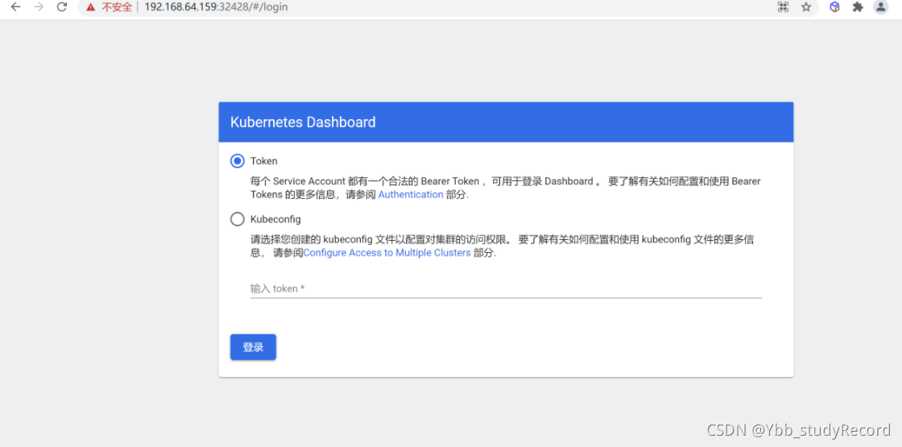Select the Kubeconfig radio button
This screenshot has width=902, height=447.
pos(237,219)
